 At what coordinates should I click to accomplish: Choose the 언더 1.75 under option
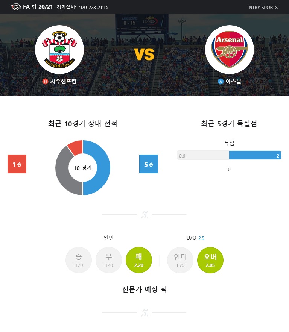coord(180,260)
